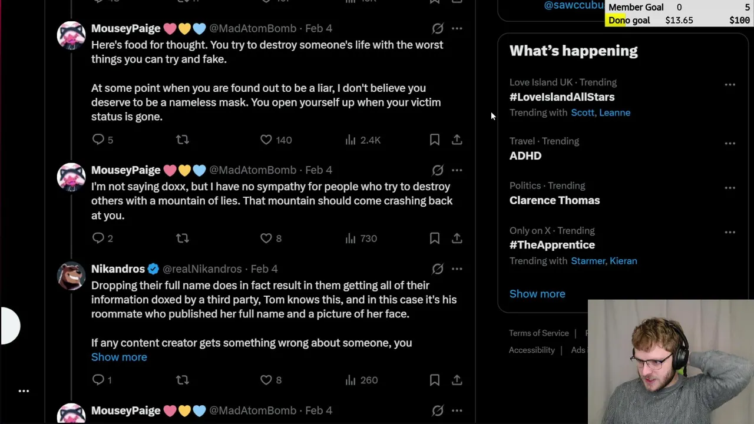Screen dimensions: 754x424
Task: Like the 'food for thought' tweet
Action: (266, 140)
